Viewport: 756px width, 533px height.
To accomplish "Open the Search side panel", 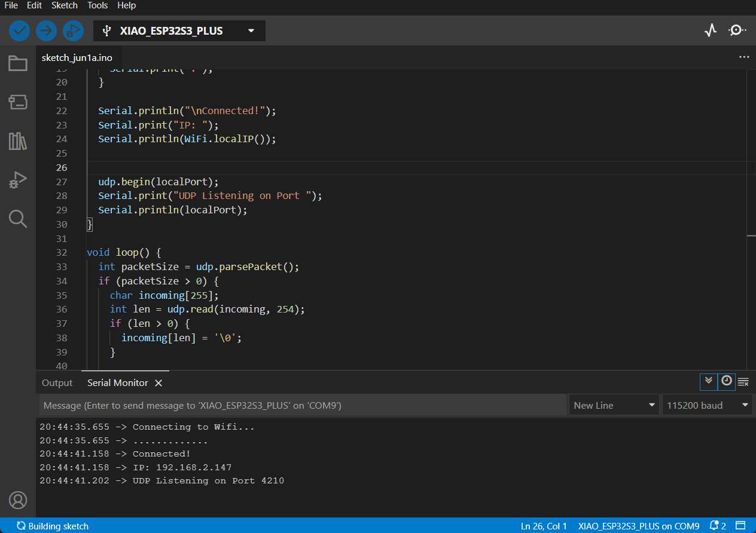I will pos(18,219).
